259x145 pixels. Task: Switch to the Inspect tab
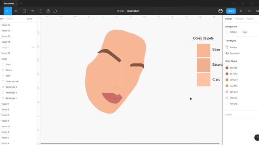250,19
